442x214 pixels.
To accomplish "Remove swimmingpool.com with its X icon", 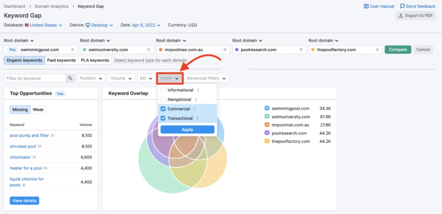I will 73,50.
